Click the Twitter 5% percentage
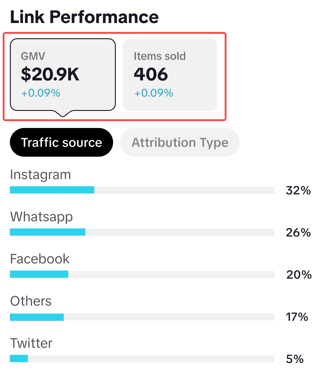 tap(295, 359)
